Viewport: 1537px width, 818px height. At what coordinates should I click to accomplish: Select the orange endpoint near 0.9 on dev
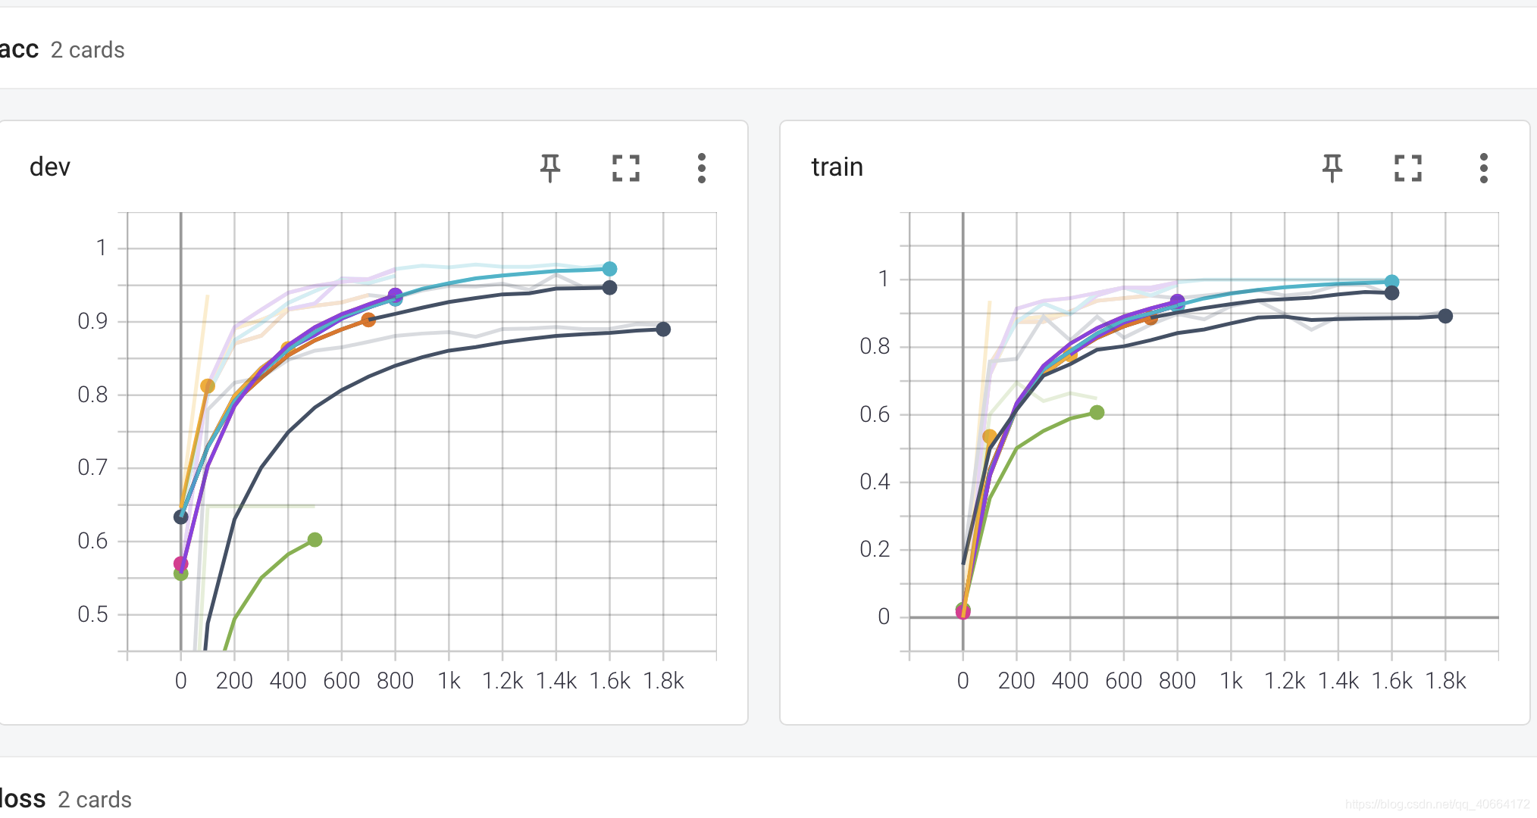pos(368,320)
